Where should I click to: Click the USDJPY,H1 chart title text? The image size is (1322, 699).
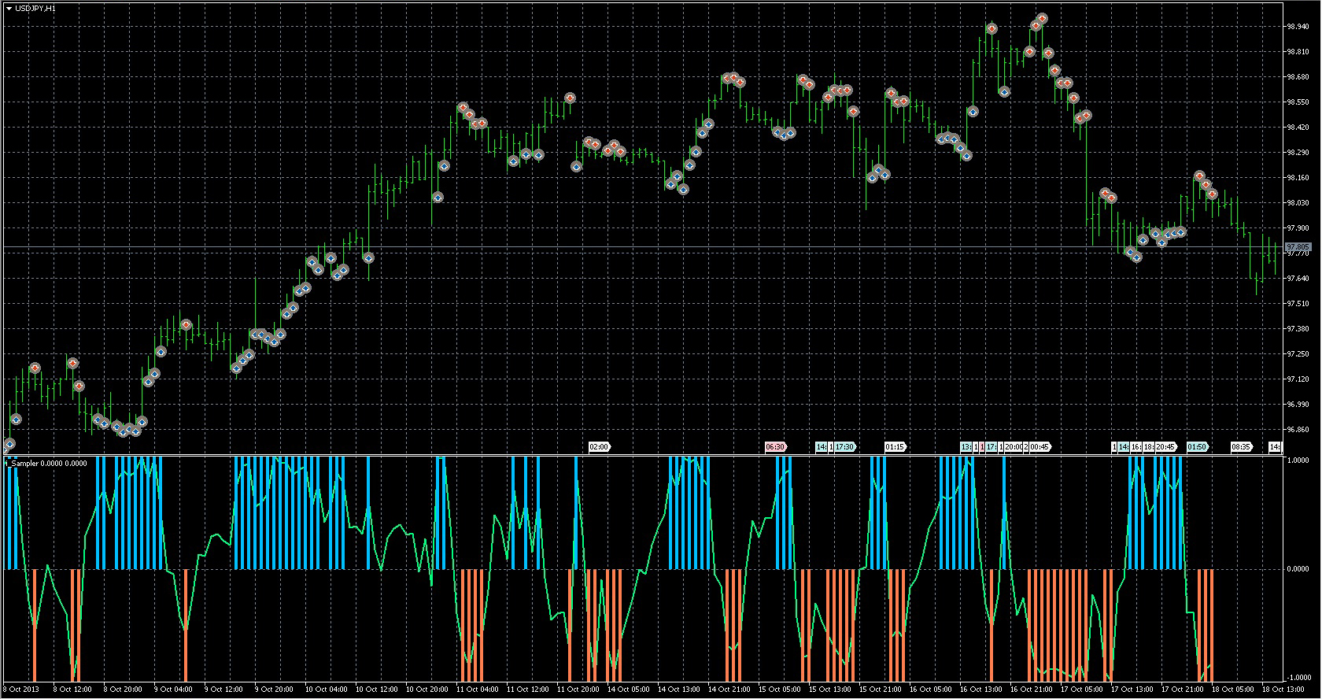[x=35, y=8]
